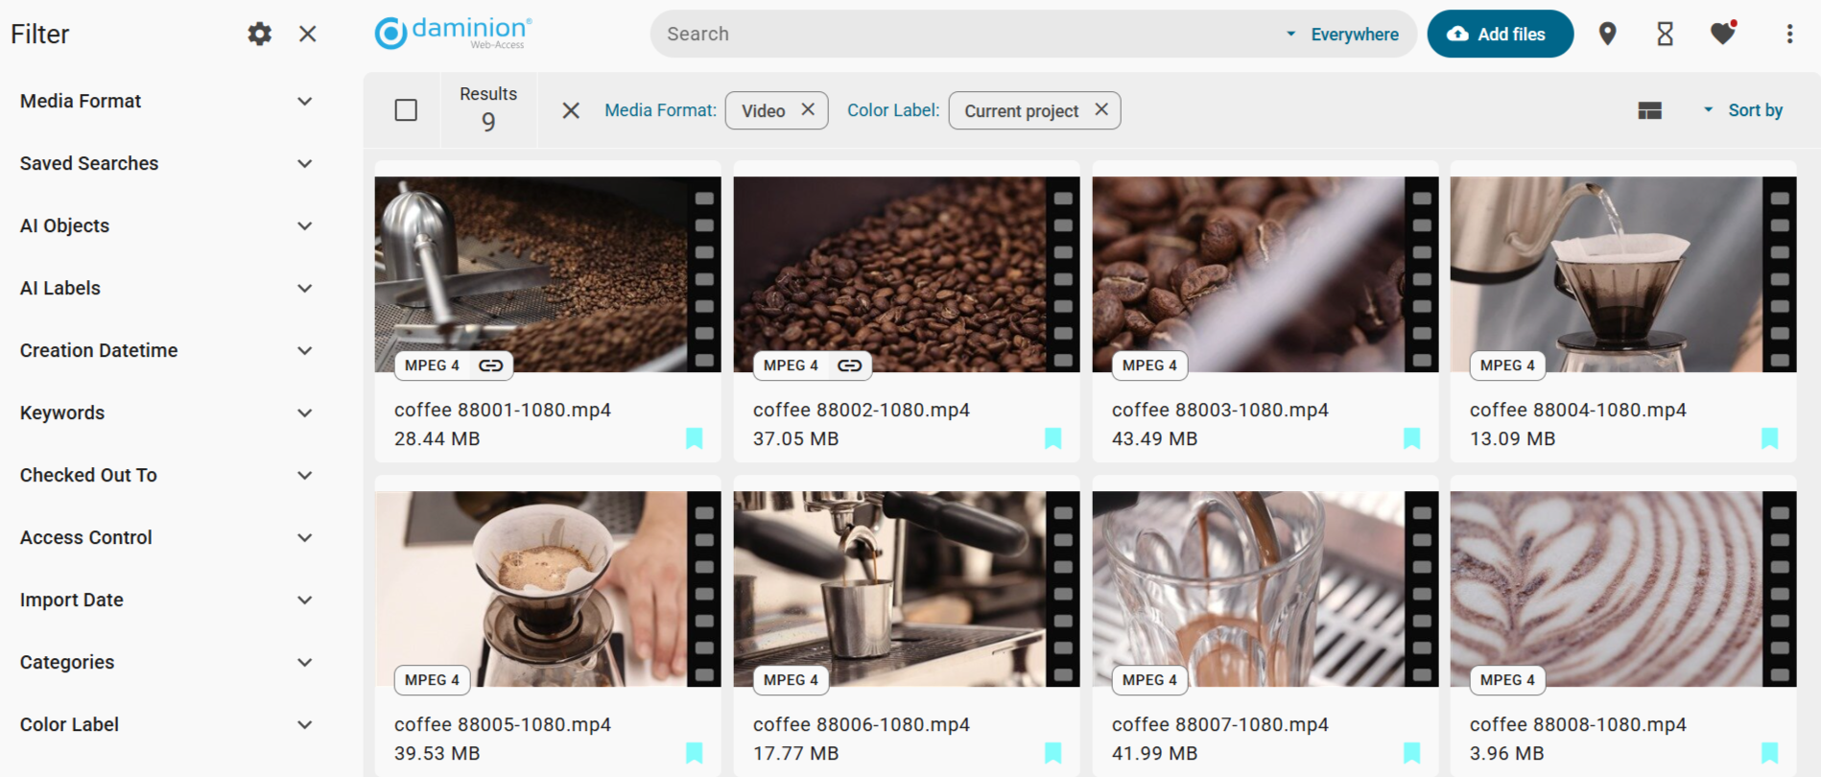Screen dimensions: 1821x777
Task: Open the map location pin view
Action: tap(1607, 35)
